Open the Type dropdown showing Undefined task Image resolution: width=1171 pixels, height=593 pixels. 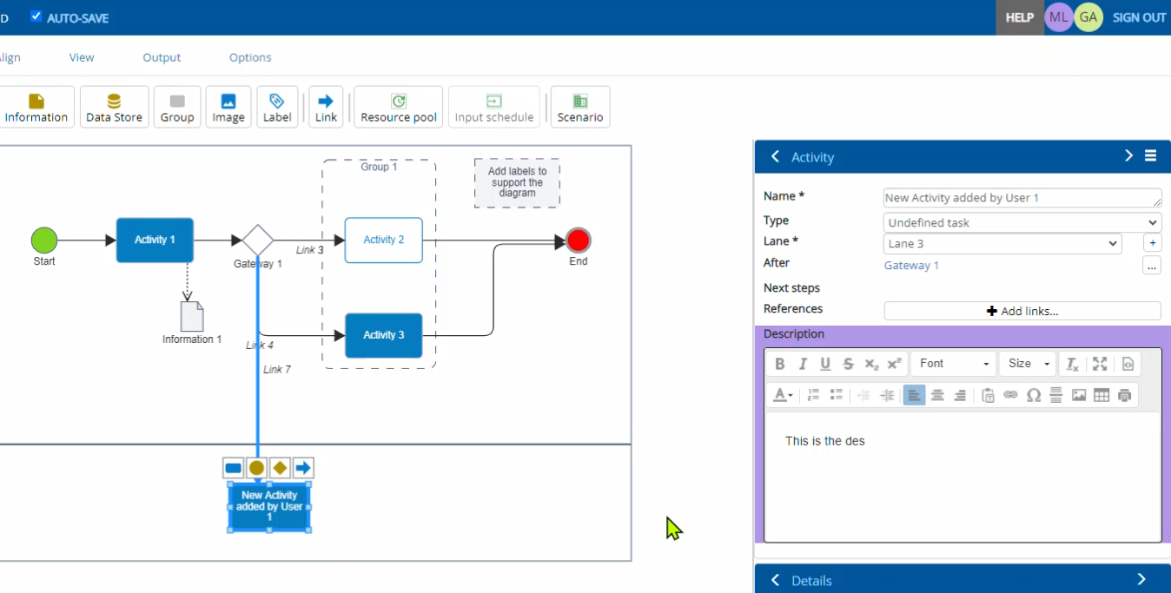(x=1022, y=222)
